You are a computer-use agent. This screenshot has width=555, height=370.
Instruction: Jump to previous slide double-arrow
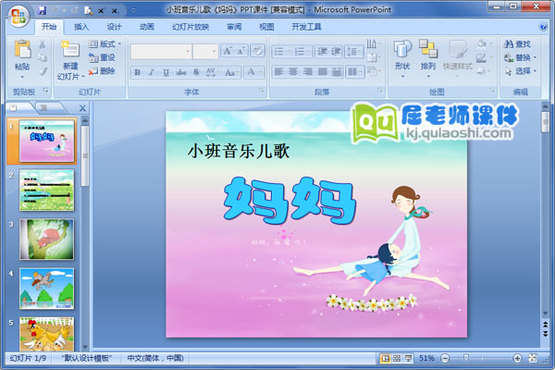(x=545, y=325)
